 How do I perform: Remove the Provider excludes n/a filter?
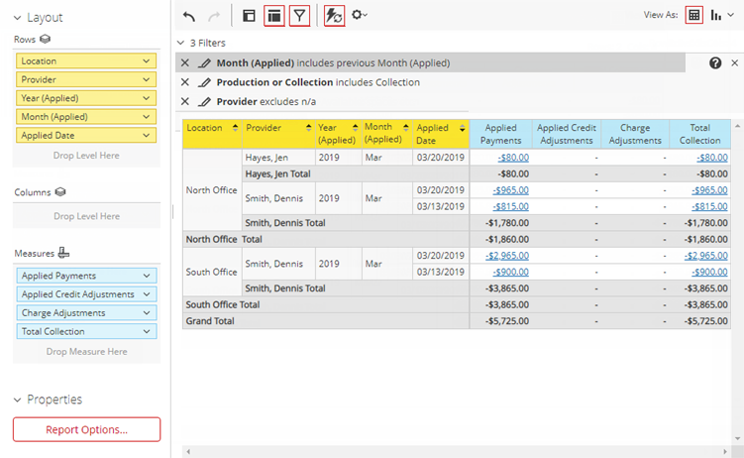tap(185, 101)
